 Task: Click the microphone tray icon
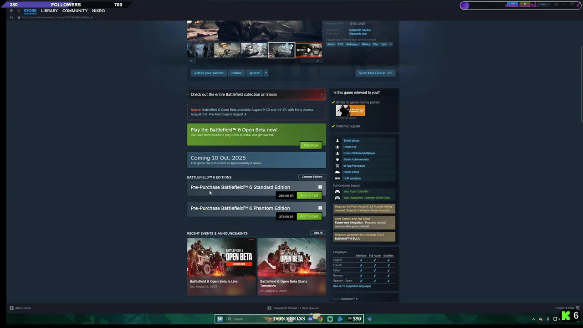548,319
